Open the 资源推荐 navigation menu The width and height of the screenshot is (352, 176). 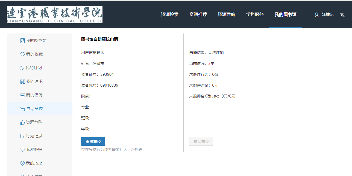click(198, 14)
